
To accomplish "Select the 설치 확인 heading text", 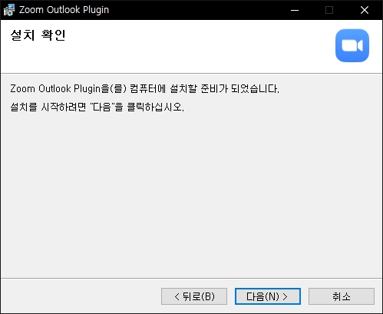I will (x=38, y=35).
